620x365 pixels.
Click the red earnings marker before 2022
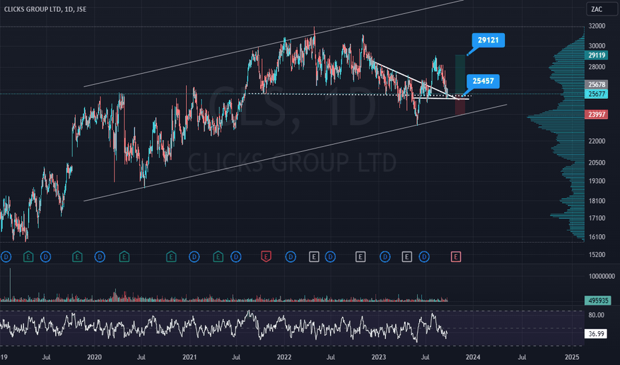tap(266, 257)
